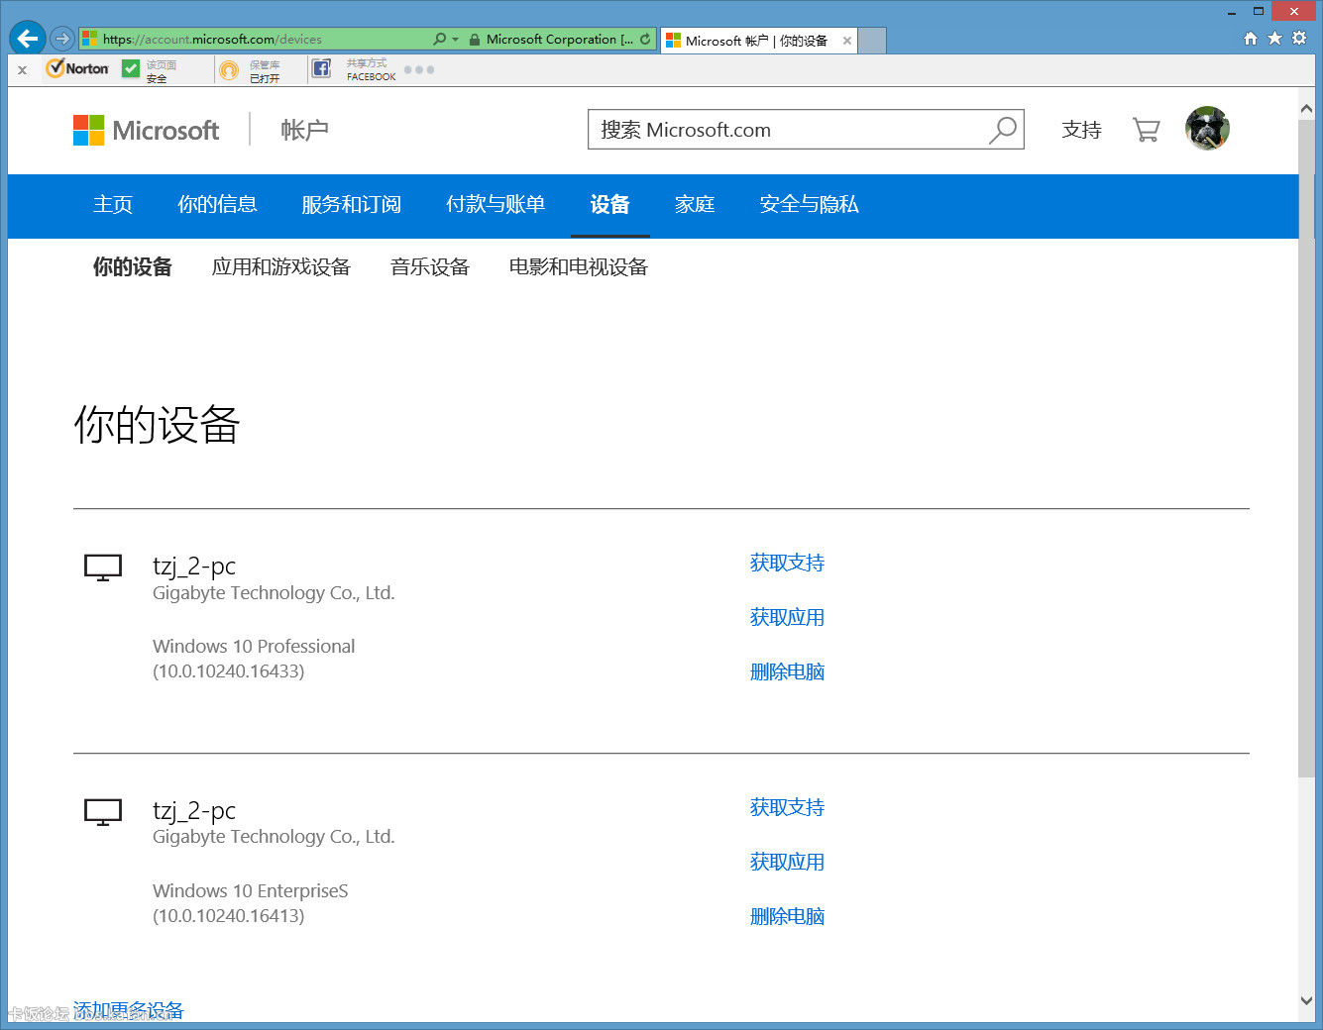Open the shopping cart icon
Image resolution: width=1323 pixels, height=1030 pixels.
[1146, 130]
